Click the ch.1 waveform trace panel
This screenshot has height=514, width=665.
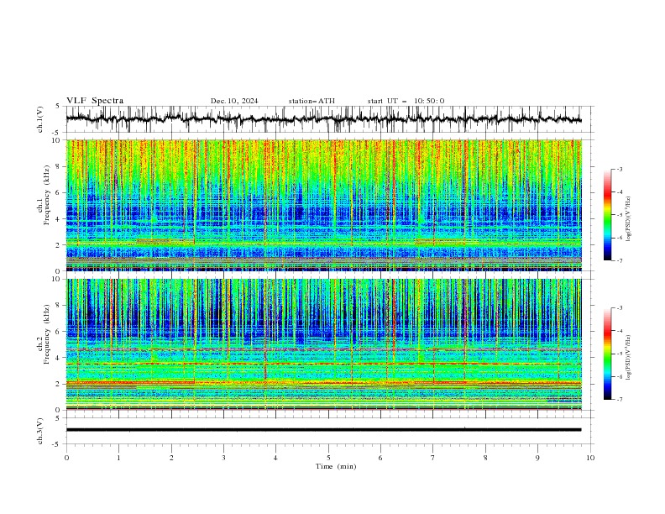click(329, 119)
